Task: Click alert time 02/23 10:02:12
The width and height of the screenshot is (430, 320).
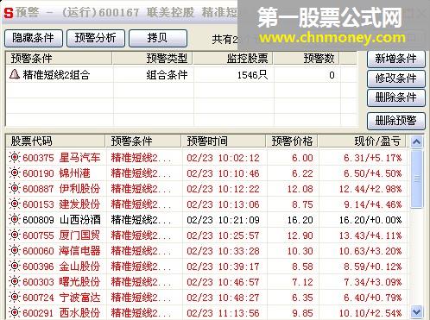Action: (223, 158)
